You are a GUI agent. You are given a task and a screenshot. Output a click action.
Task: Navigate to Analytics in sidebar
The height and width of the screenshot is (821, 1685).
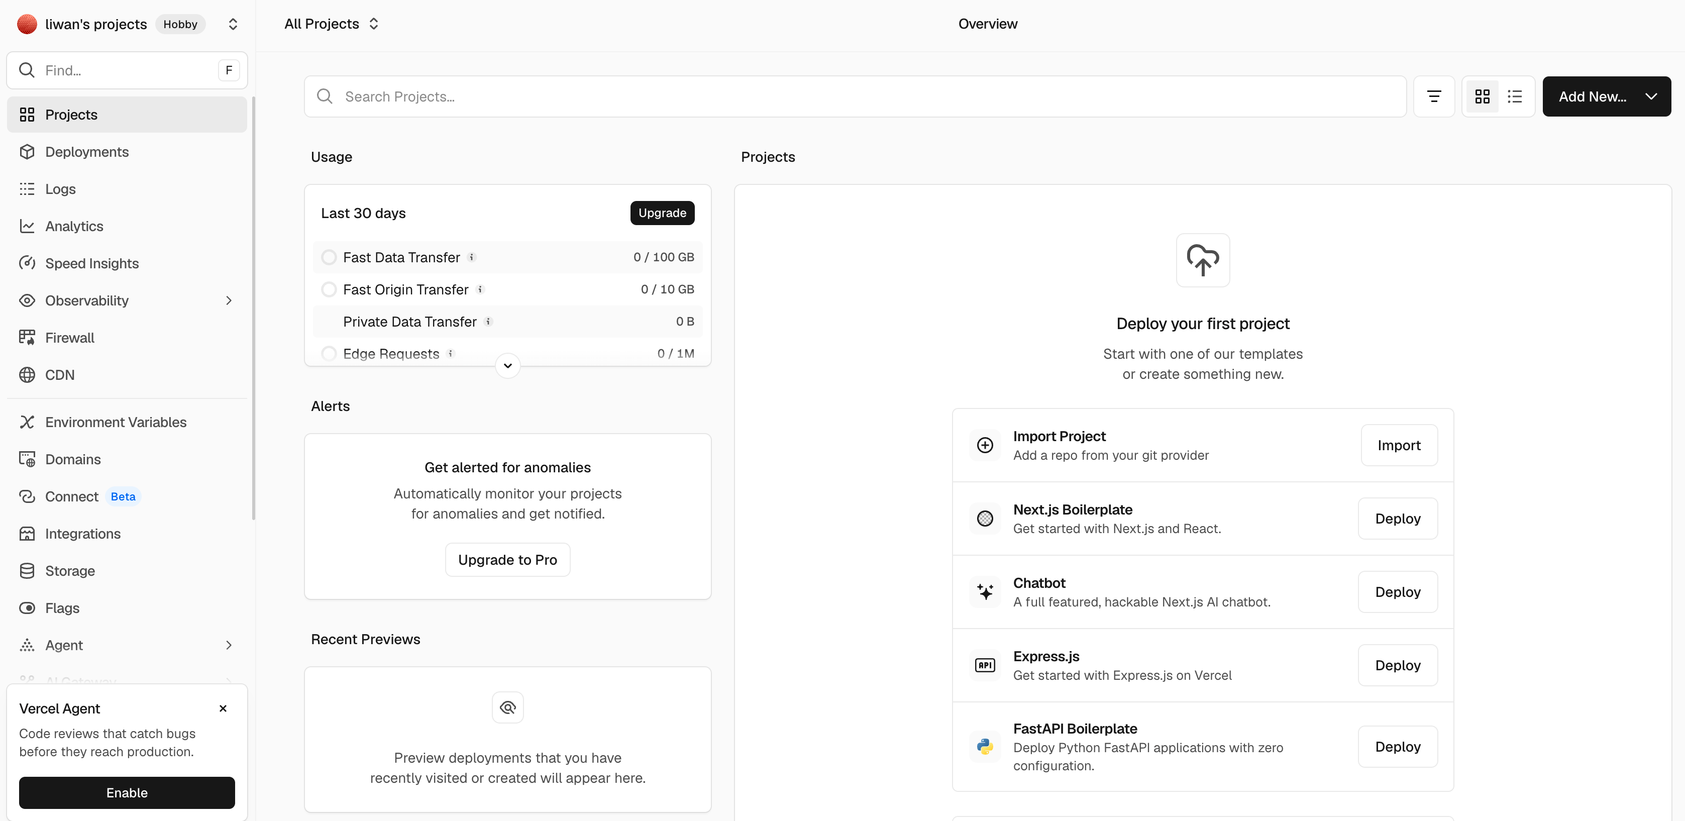127,226
